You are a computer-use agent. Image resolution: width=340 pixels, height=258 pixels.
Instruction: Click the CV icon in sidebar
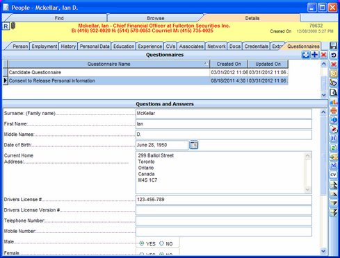(x=334, y=175)
